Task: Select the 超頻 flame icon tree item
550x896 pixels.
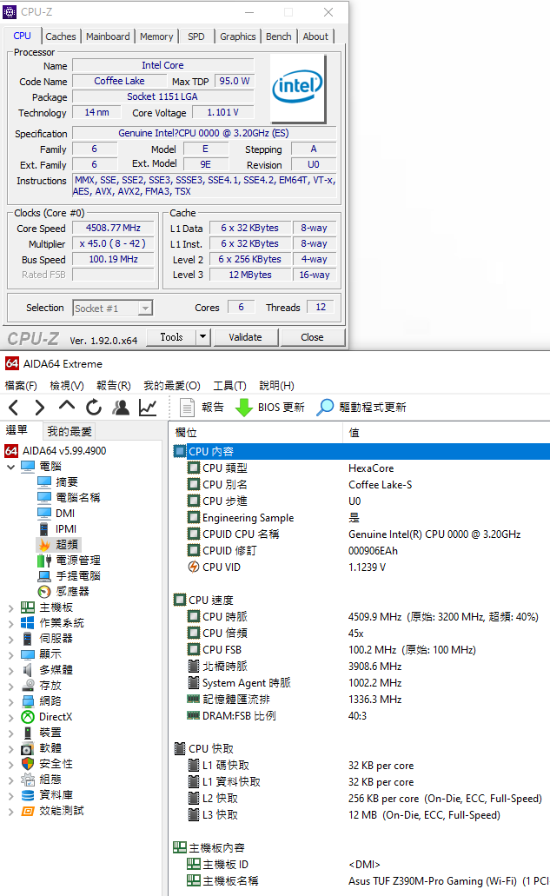Action: tap(59, 545)
